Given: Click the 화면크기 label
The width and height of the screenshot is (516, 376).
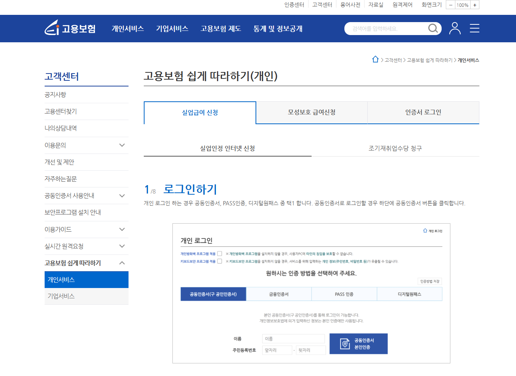Looking at the screenshot, I should pos(431,5).
